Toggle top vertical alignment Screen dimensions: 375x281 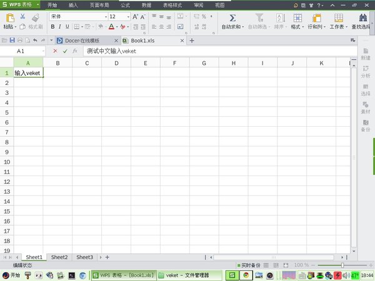154,16
